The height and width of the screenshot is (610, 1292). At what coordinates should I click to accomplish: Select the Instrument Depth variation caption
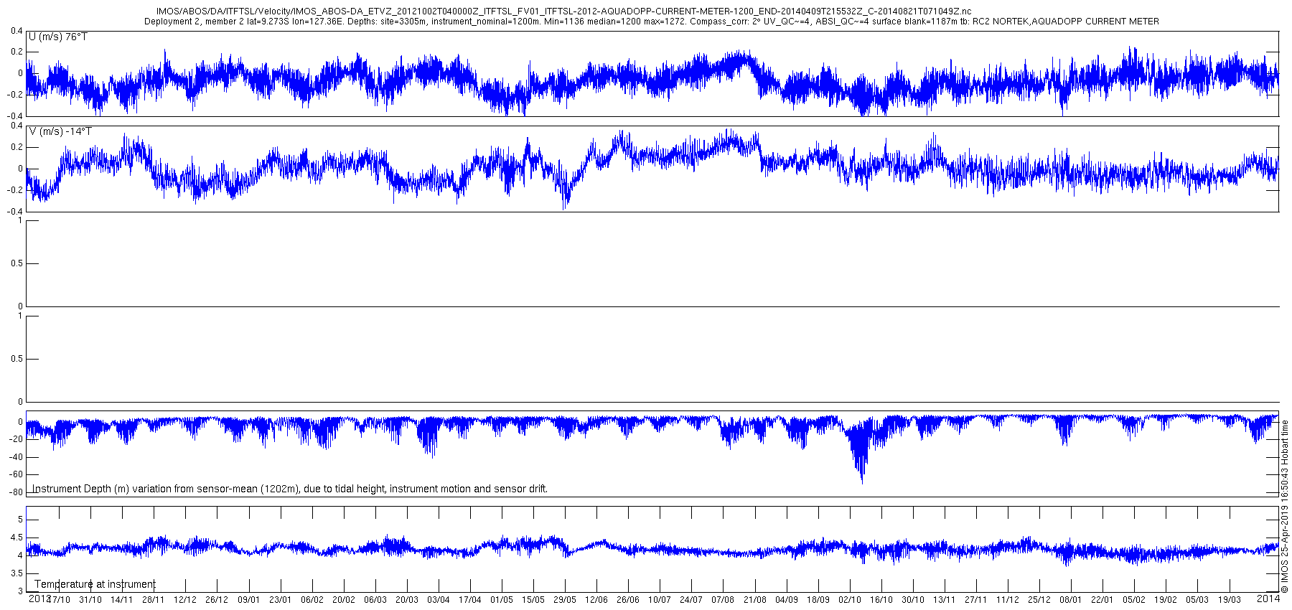(290, 489)
